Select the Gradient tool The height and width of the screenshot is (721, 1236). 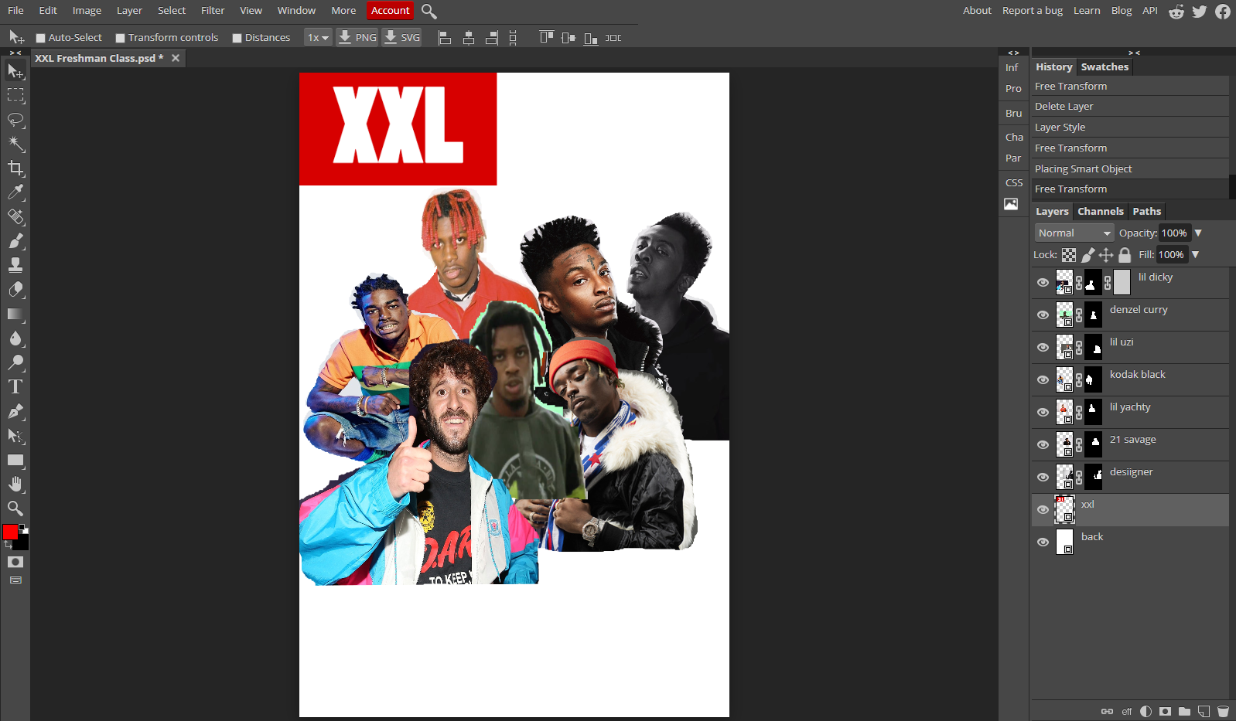15,314
